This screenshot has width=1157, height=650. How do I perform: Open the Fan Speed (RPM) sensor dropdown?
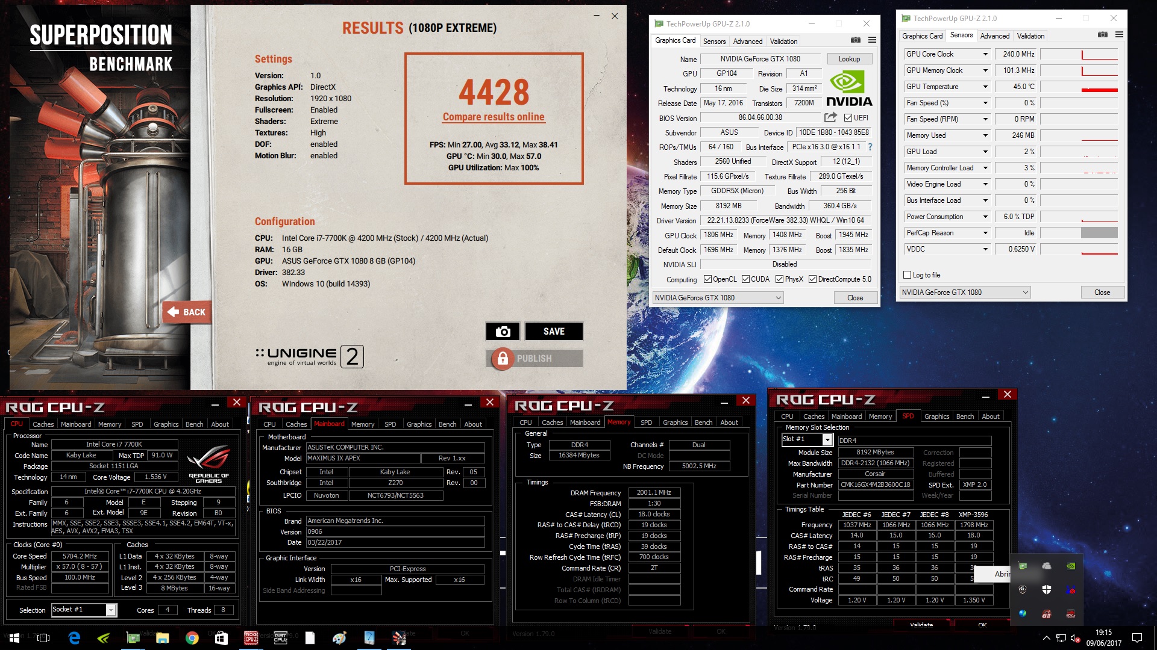(985, 119)
